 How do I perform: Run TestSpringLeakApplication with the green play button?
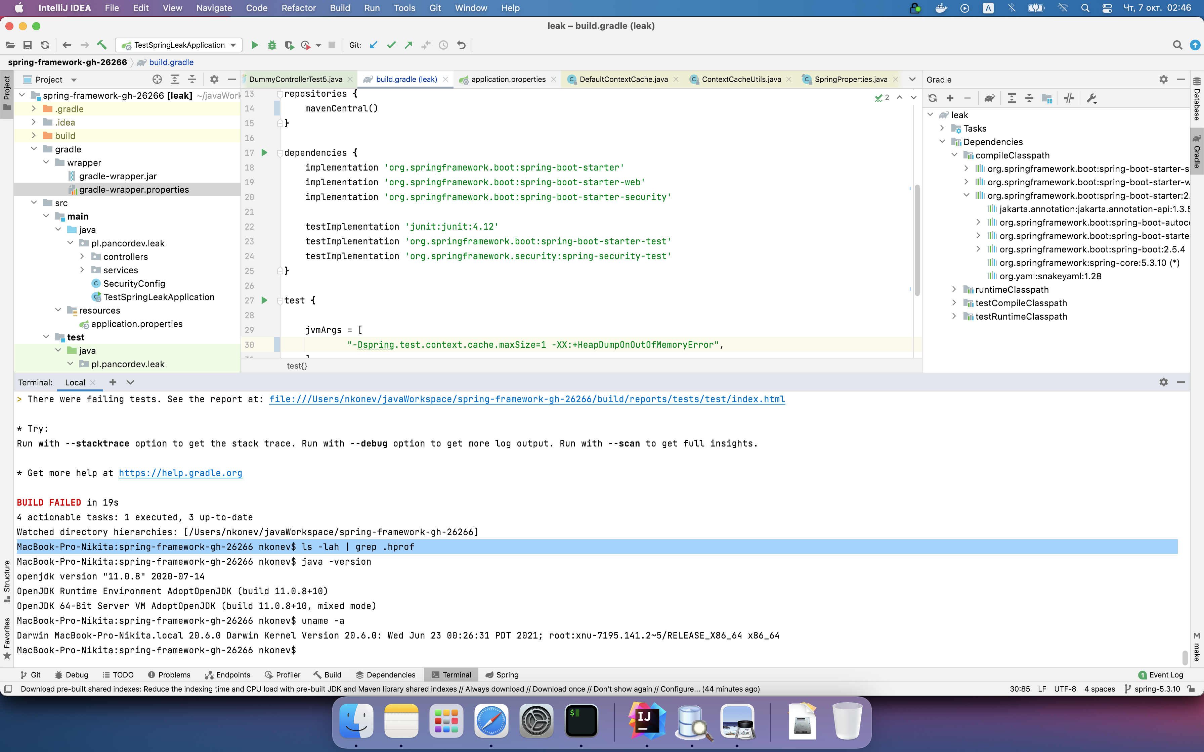pos(255,45)
